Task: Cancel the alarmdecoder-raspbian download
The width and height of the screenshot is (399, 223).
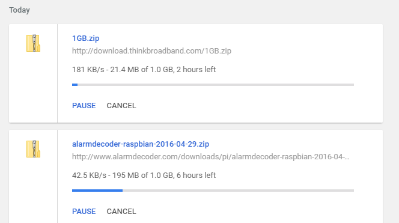Action: click(121, 212)
